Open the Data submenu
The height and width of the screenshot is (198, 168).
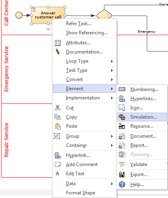[x=84, y=184]
